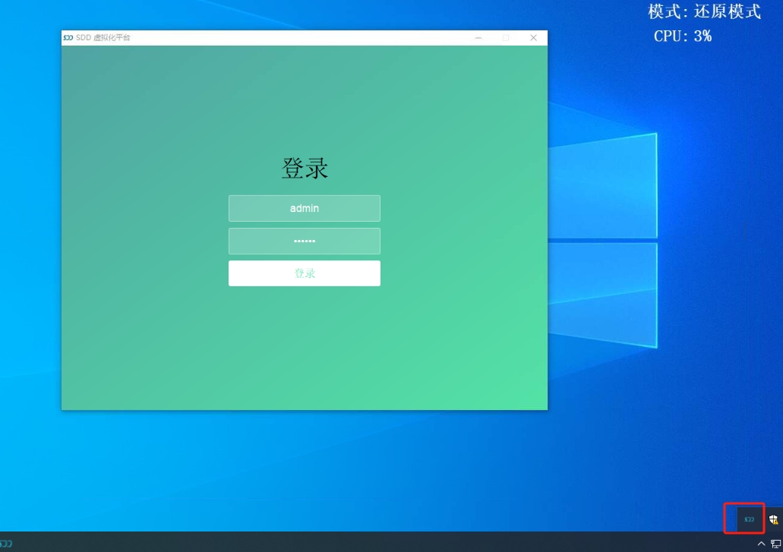Click into the masked password field
783x552 pixels.
pos(304,241)
